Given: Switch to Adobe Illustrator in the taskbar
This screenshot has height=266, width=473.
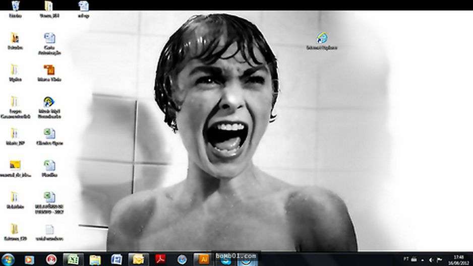Looking at the screenshot, I should coord(204,259).
